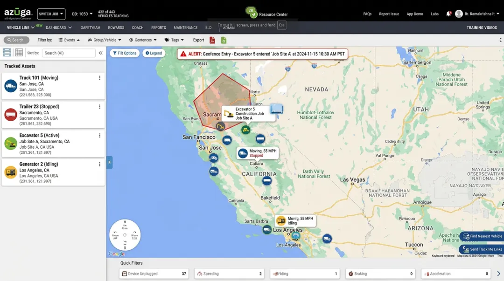Select the Generator 2 yellow icon
The height and width of the screenshot is (281, 504).
click(x=11, y=172)
